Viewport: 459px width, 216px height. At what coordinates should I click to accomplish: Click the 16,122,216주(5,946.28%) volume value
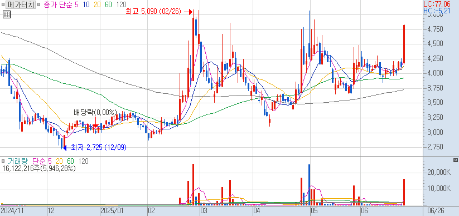click(39, 168)
